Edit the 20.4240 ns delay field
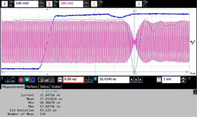The image size is (197, 117). point(114,80)
